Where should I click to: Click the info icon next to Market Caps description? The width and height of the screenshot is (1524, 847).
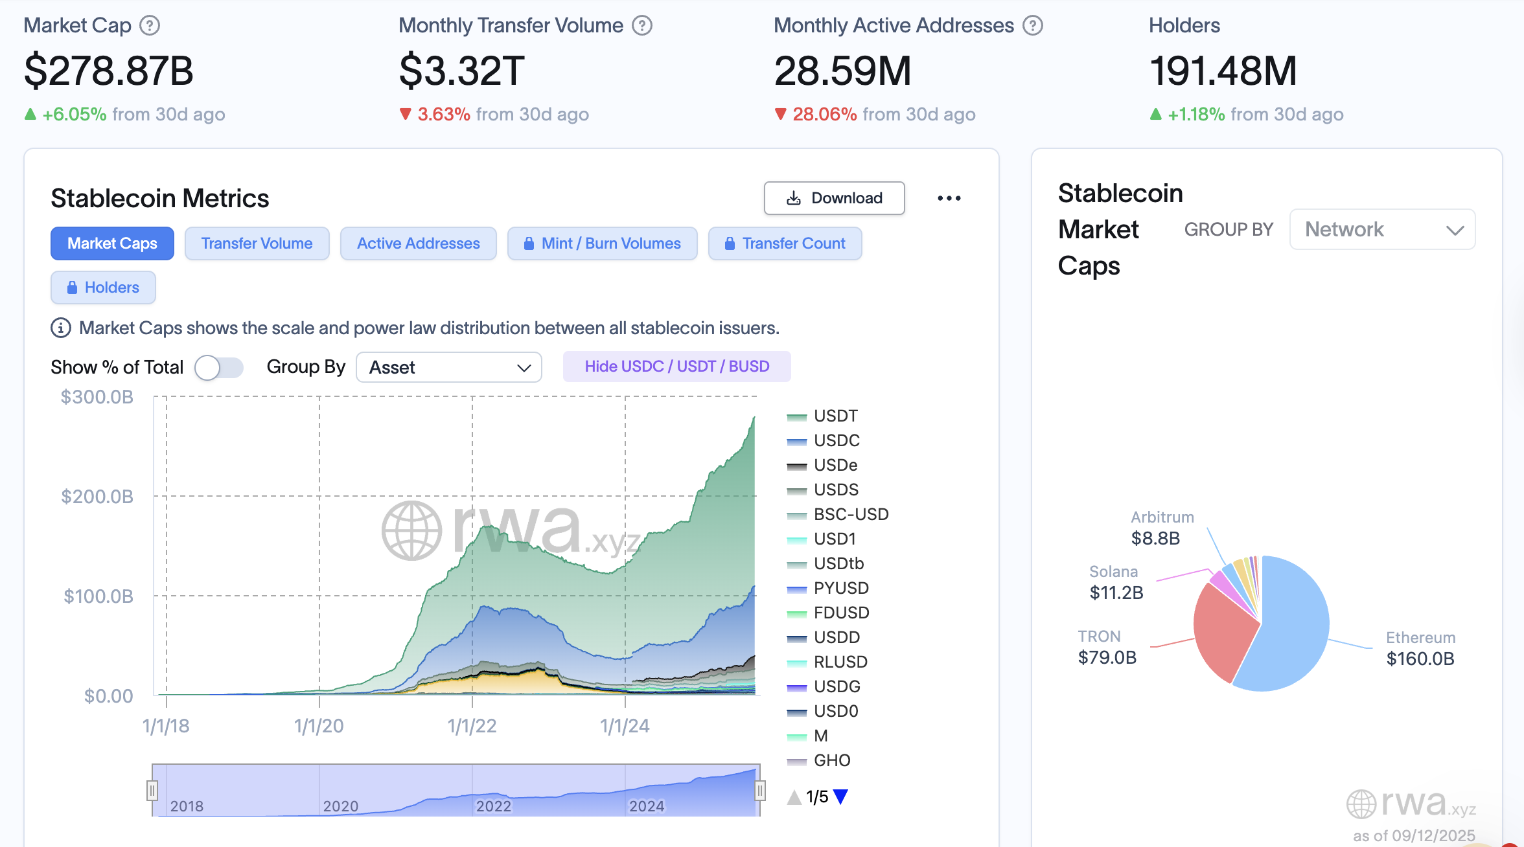[60, 328]
